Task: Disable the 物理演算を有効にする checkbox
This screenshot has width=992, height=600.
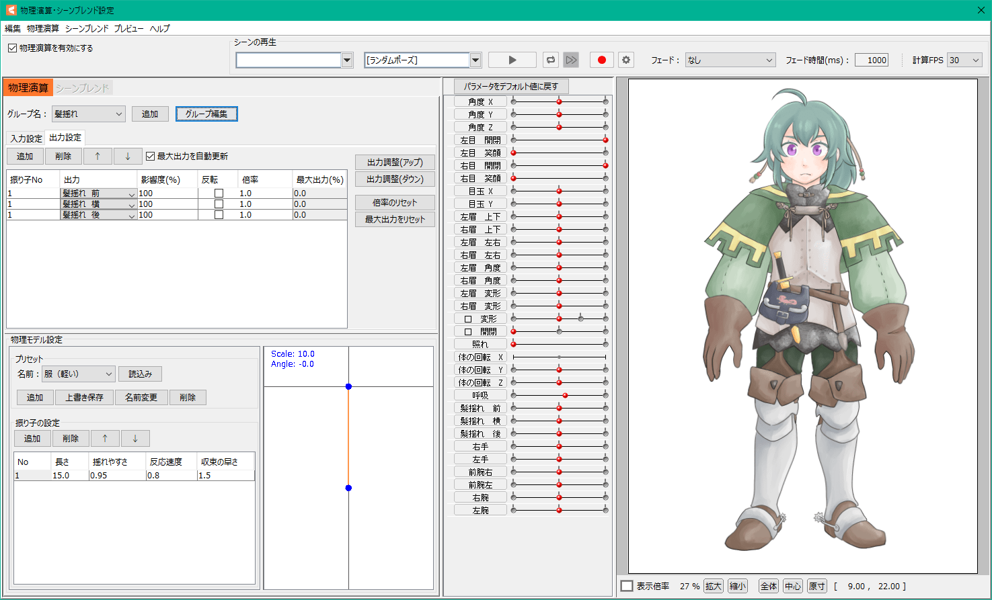Action: 12,48
